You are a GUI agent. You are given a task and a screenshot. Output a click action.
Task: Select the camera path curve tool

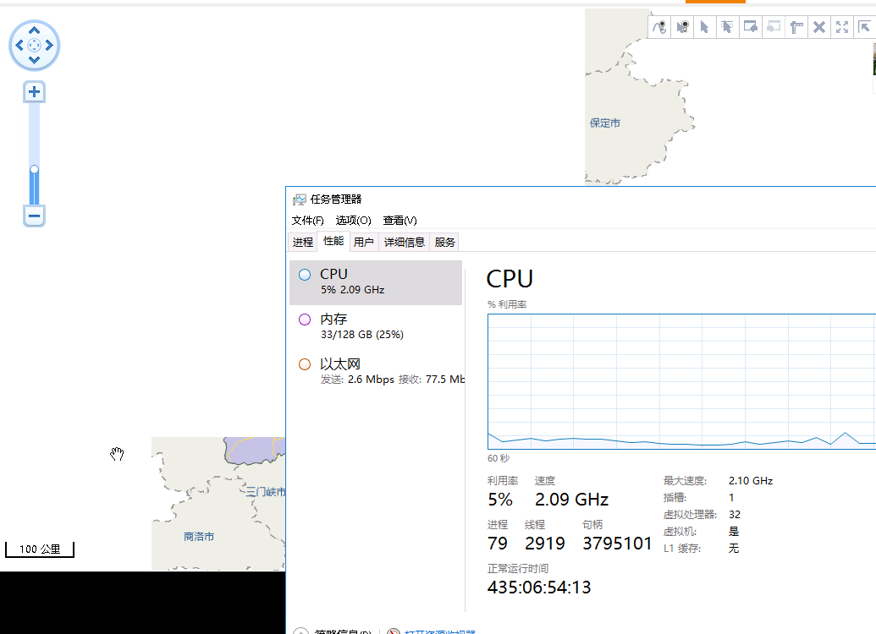[x=660, y=27]
